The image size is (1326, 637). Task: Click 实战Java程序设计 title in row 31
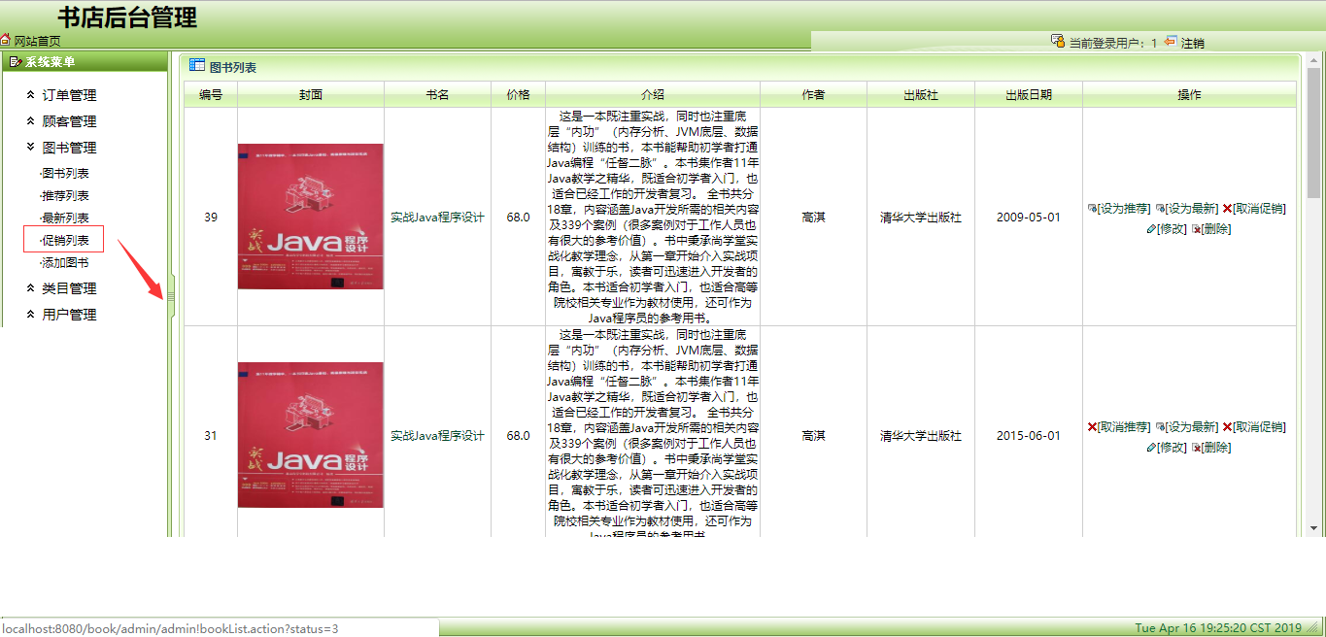tap(437, 436)
